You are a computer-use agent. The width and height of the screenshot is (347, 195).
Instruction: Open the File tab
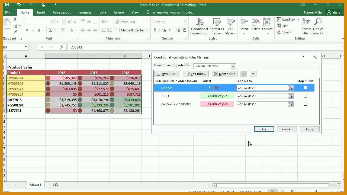click(8, 12)
